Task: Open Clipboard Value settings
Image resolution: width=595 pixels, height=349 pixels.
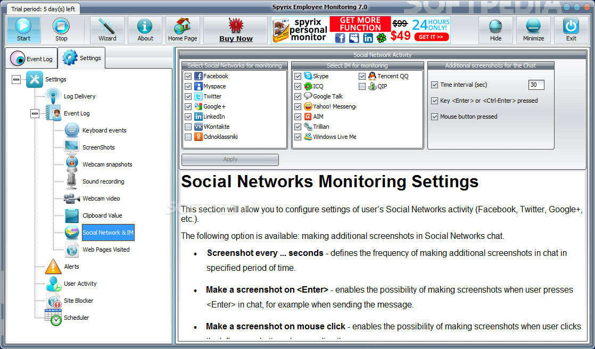Action: pos(102,215)
